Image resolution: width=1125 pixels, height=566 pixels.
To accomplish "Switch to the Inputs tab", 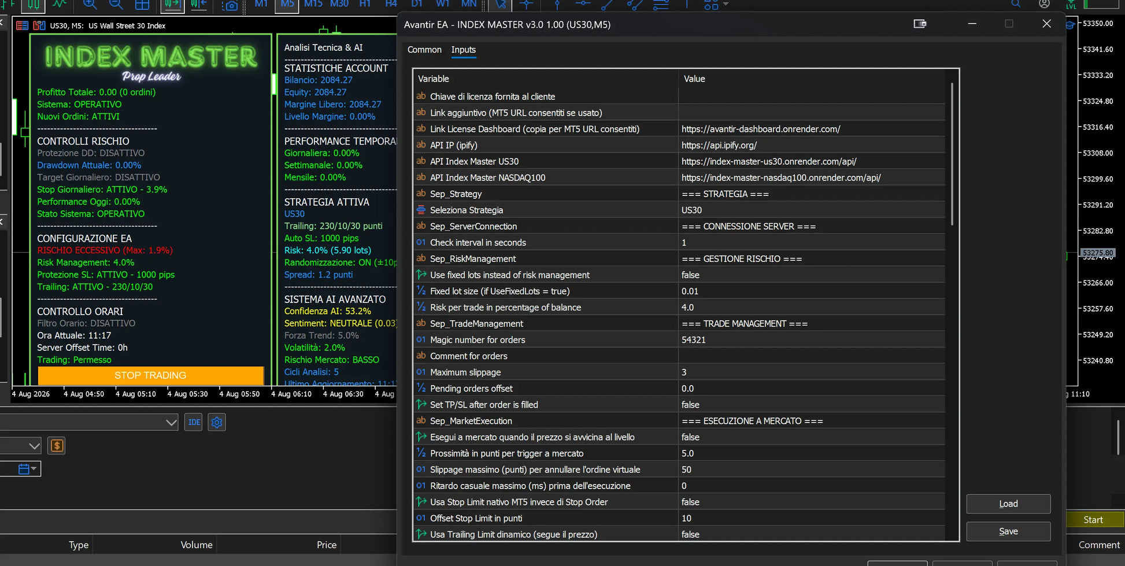I will [464, 50].
